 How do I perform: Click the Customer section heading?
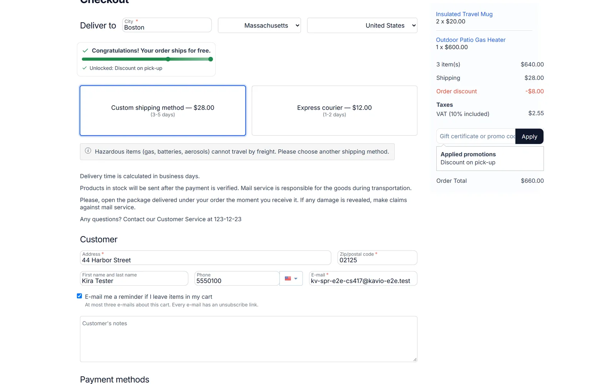point(99,240)
